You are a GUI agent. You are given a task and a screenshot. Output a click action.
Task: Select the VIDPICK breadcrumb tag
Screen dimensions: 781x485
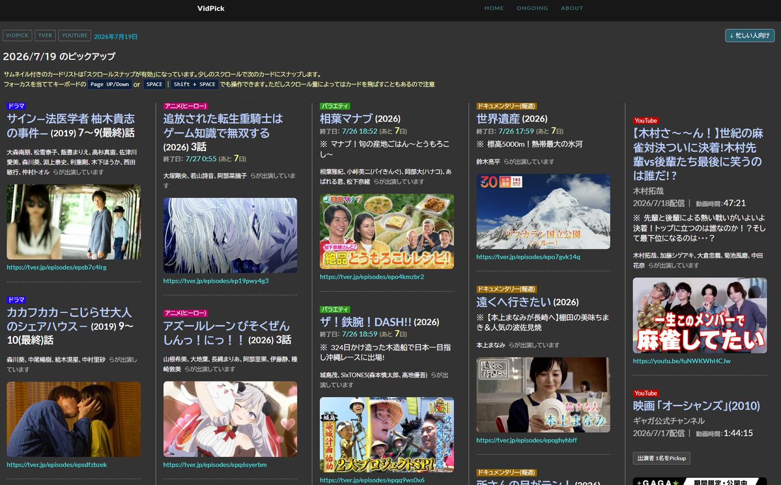pos(18,35)
